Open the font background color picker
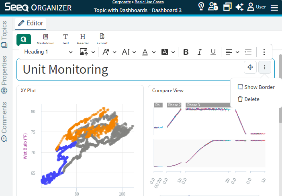The height and width of the screenshot is (196, 282). point(168,52)
